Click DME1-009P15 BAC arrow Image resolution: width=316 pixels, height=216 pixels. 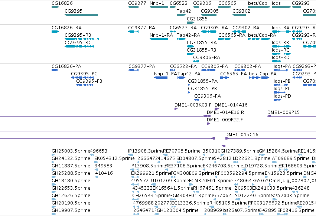269,116
